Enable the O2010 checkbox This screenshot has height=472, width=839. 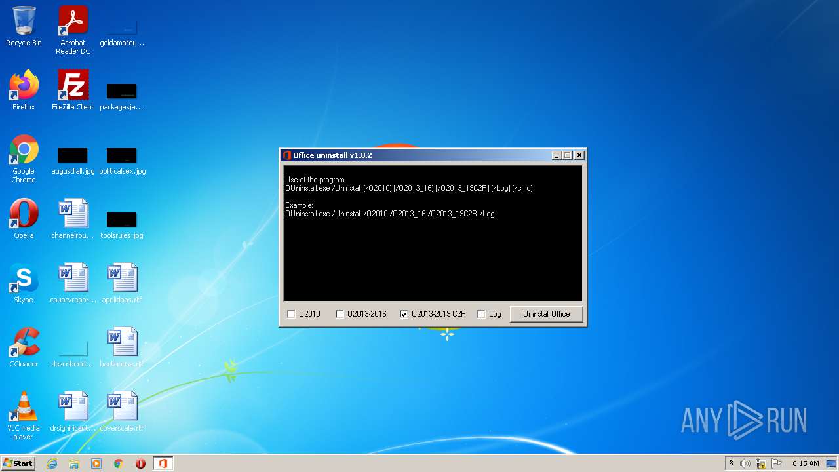click(x=292, y=314)
